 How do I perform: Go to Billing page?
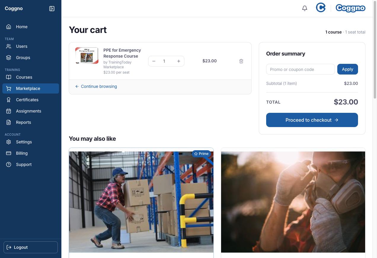(31, 153)
